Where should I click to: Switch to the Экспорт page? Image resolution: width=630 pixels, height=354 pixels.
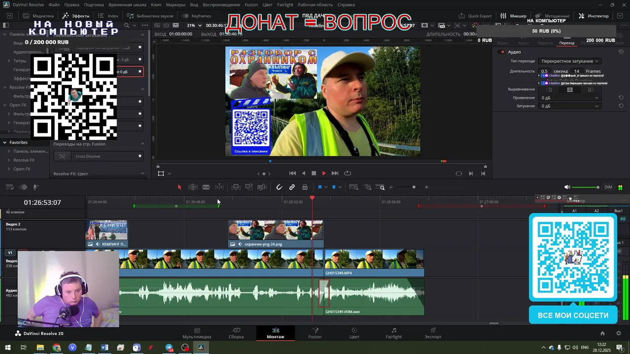point(433,333)
